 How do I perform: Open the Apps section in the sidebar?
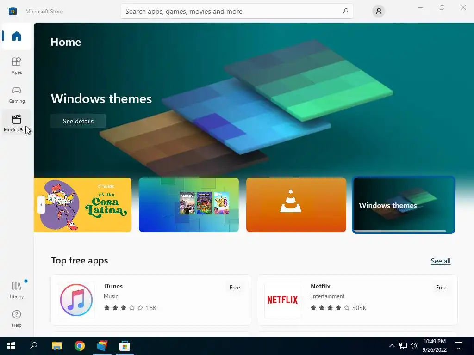(17, 66)
